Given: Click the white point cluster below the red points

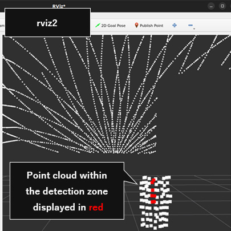Looking at the screenshot, I should pyautogui.click(x=155, y=217).
